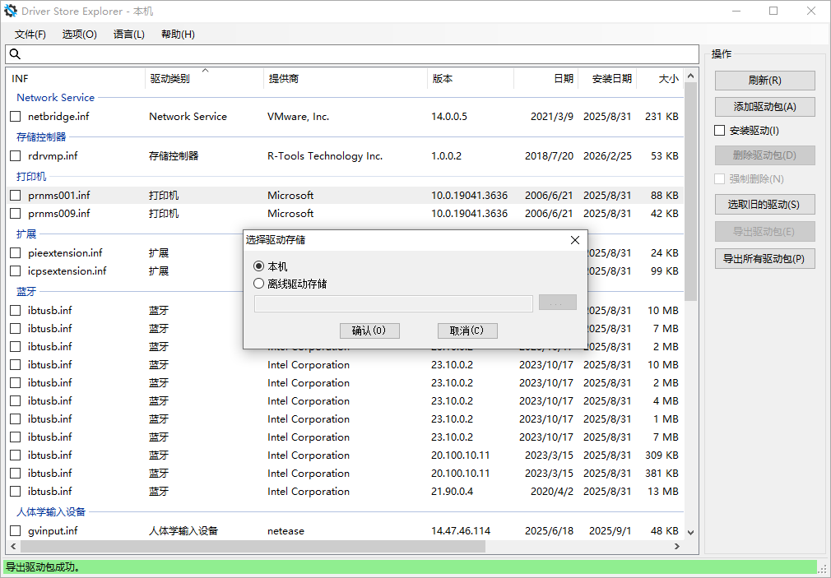Open the 文件(F) menu
This screenshot has height=578, width=831.
pyautogui.click(x=30, y=34)
